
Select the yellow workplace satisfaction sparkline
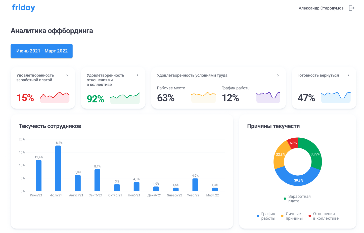click(203, 96)
